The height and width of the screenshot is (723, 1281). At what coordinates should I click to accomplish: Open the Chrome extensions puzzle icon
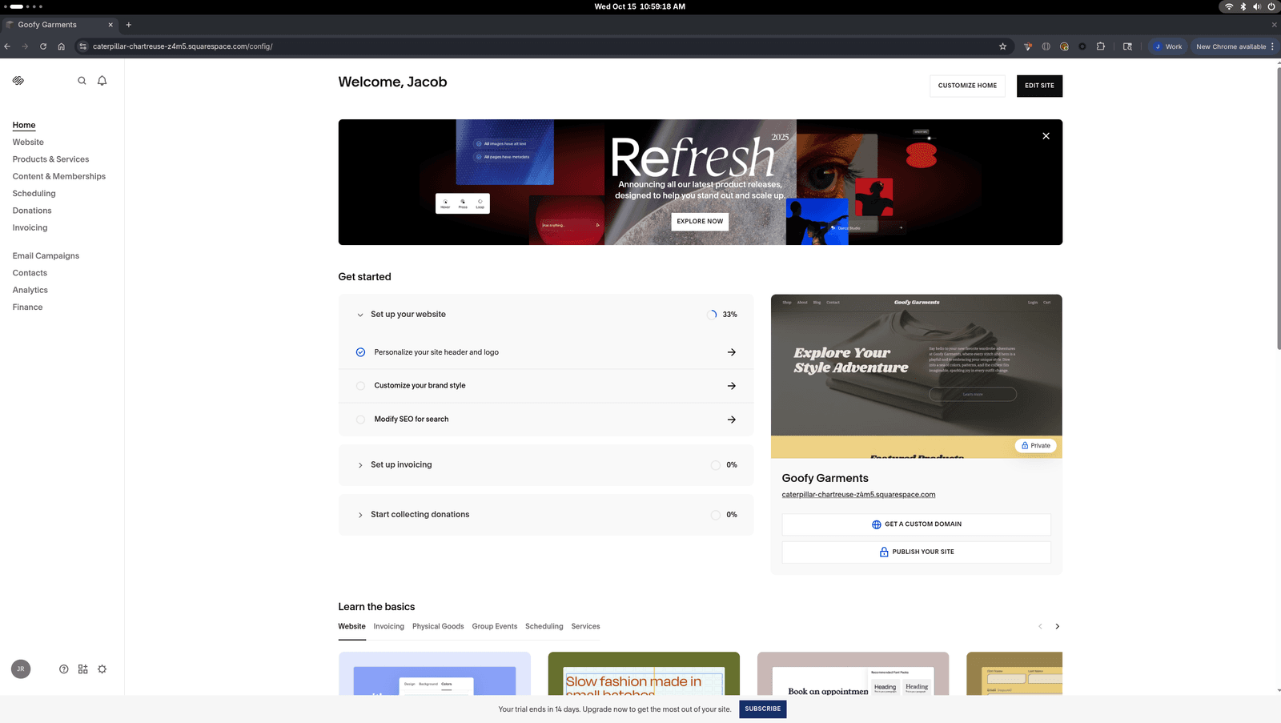click(1101, 46)
